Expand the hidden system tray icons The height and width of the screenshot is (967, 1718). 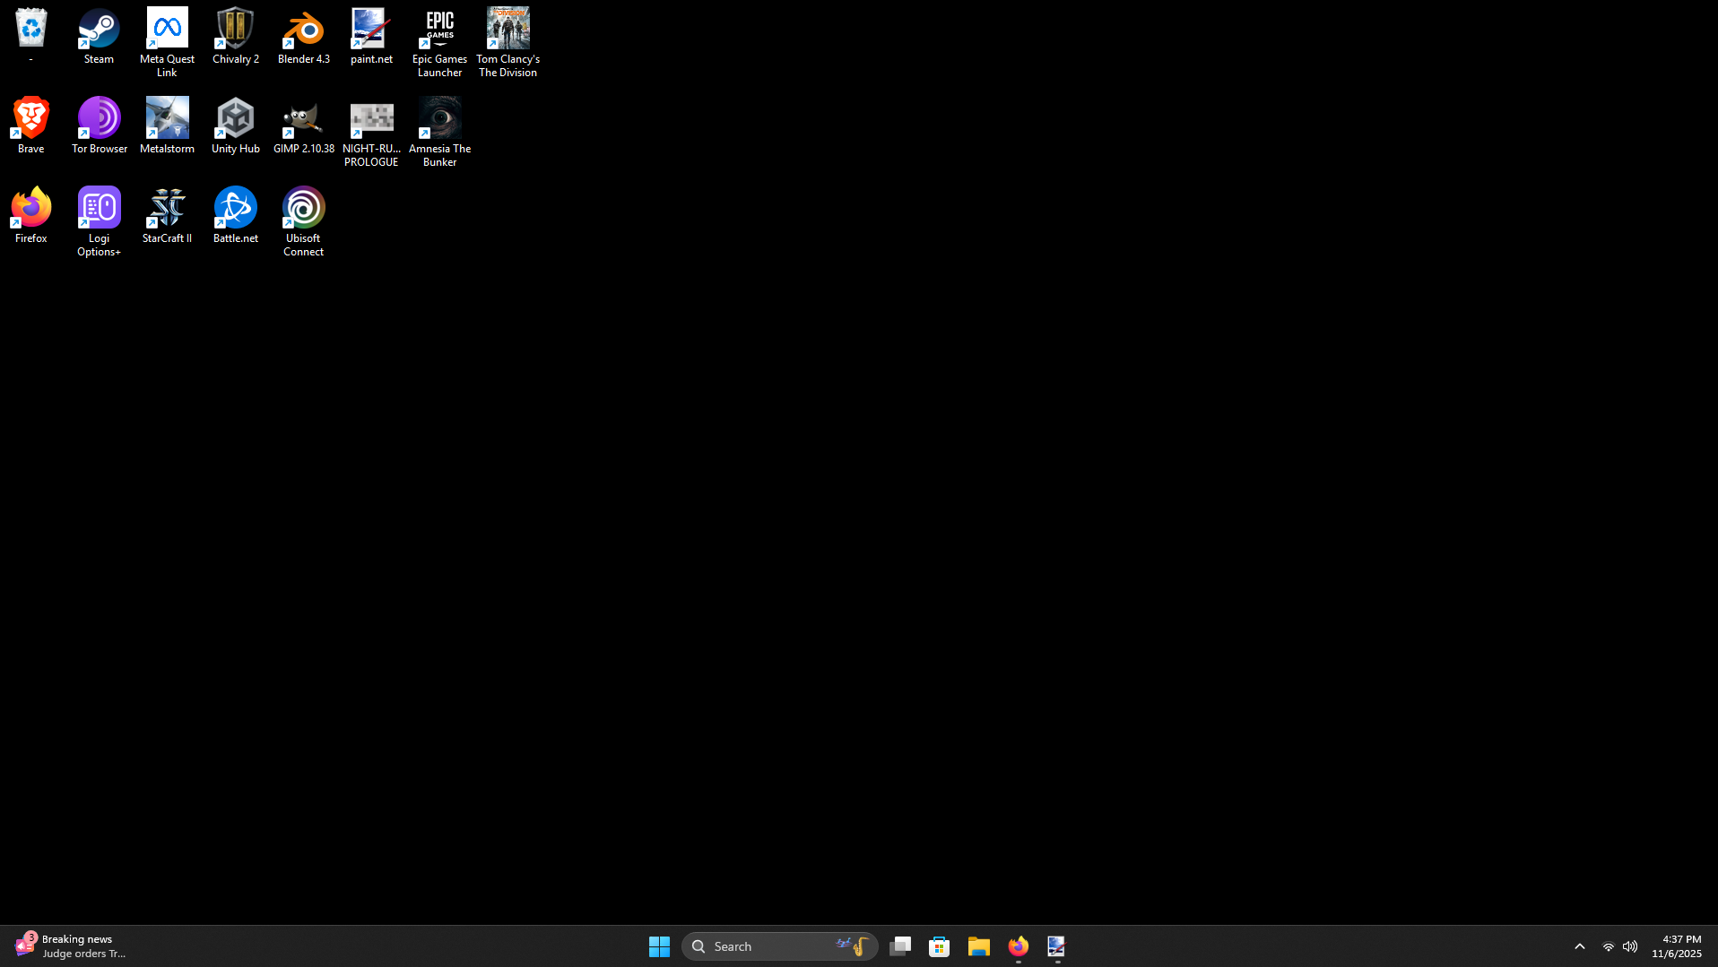[1579, 946]
